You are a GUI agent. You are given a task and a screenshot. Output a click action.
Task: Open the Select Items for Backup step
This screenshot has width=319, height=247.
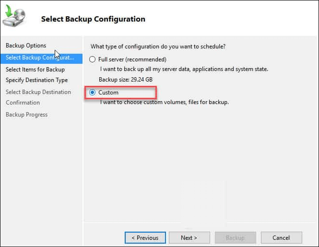(35, 70)
